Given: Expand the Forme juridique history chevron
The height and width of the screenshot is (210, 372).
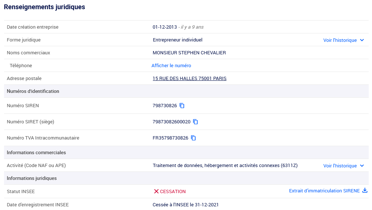Looking at the screenshot, I should point(362,40).
